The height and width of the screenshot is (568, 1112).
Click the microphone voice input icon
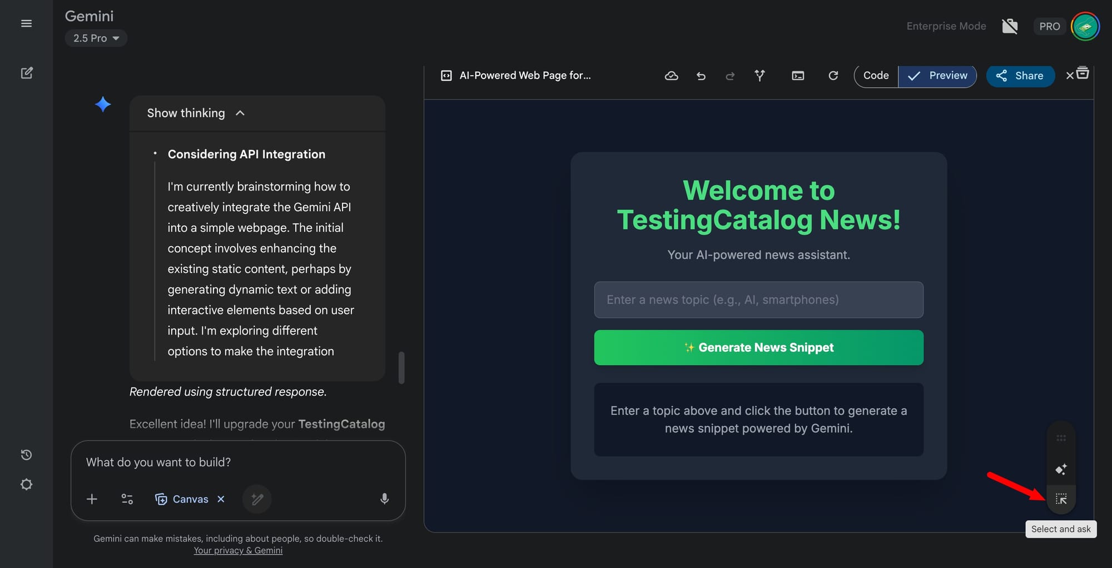click(384, 499)
